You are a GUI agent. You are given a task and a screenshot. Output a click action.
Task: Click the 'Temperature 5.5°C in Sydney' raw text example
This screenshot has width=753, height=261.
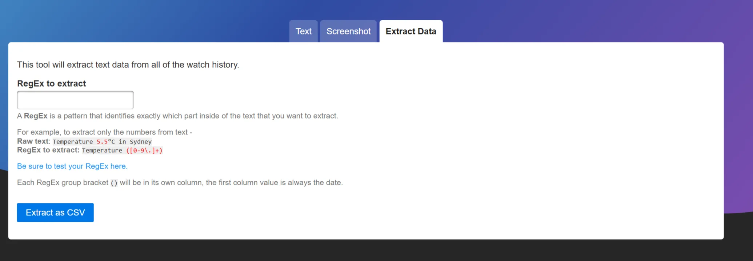(102, 141)
